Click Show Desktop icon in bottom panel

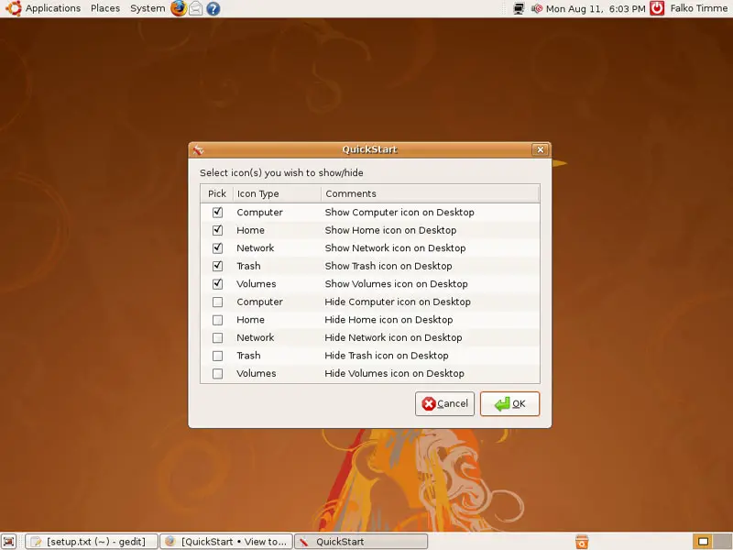click(9, 542)
